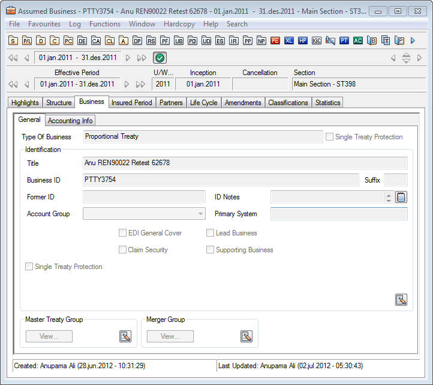
Task: Open the Search menu
Action: pos(237,24)
